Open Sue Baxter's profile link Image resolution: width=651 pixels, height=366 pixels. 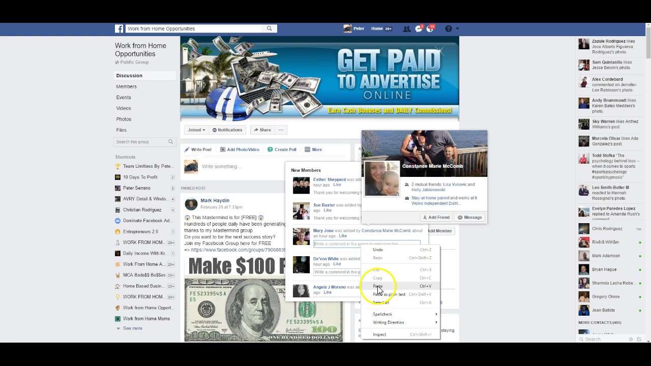(324, 205)
